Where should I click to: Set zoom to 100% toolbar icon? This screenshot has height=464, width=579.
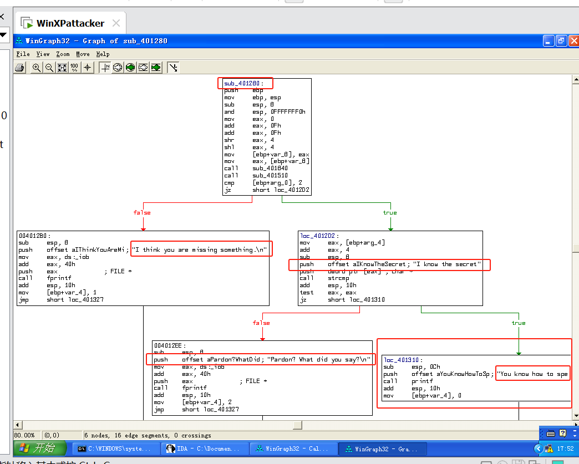click(x=74, y=68)
